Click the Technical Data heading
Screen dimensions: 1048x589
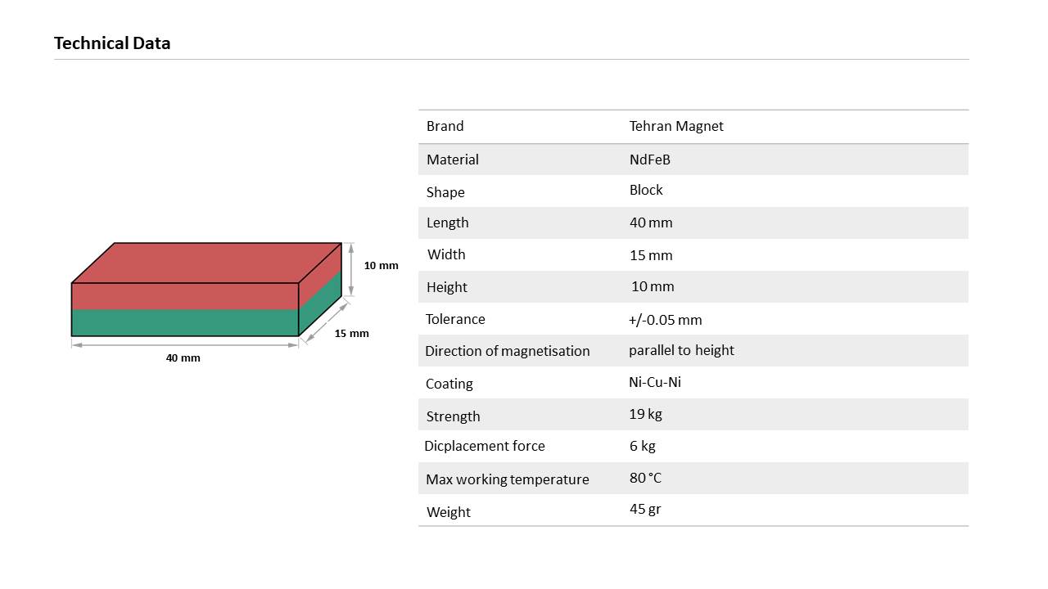coord(112,43)
